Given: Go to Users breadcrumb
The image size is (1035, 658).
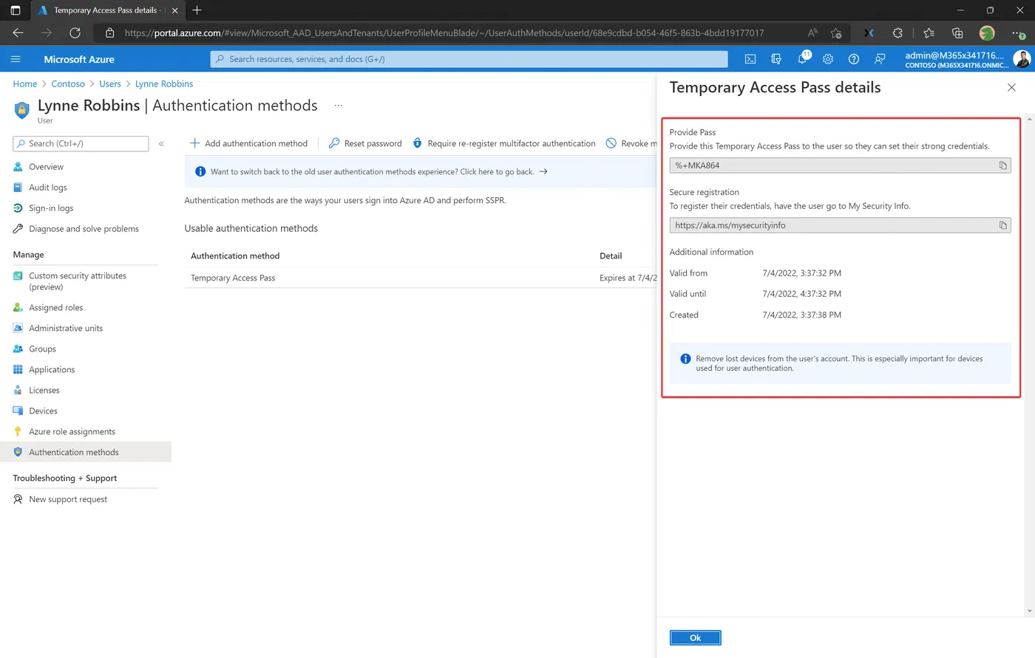Looking at the screenshot, I should pos(110,84).
